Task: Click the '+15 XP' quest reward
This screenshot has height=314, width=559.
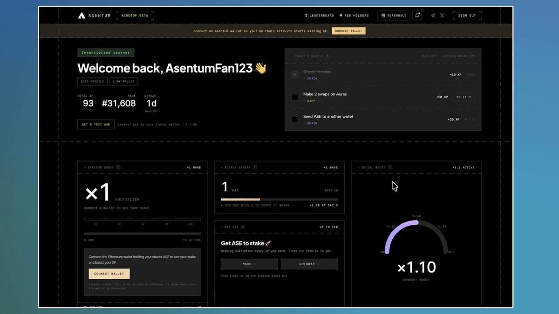Action: tap(455, 75)
